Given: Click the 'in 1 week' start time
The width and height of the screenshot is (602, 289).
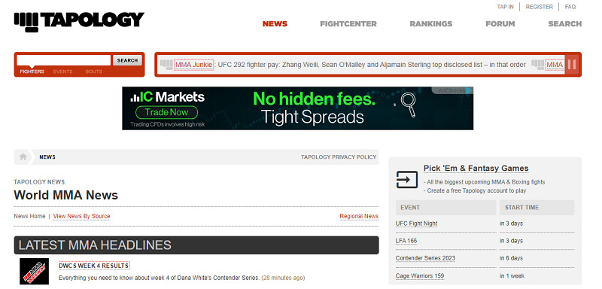Looking at the screenshot, I should (512, 275).
